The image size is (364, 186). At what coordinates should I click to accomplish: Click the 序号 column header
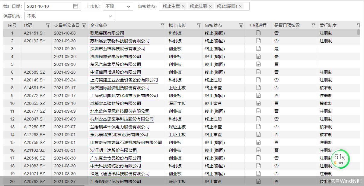click(12, 26)
